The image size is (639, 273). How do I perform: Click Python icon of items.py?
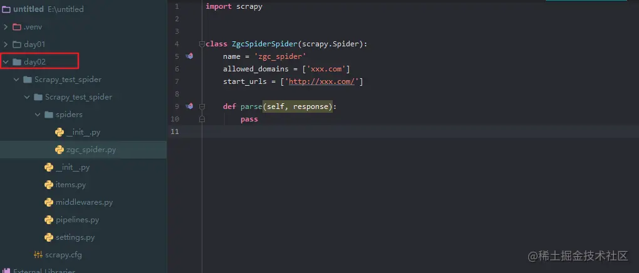(x=48, y=185)
